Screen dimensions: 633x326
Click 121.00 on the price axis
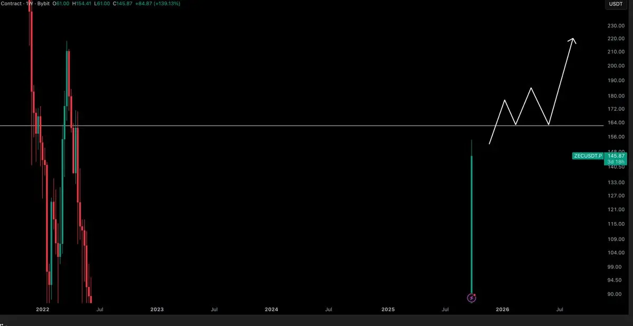point(616,209)
